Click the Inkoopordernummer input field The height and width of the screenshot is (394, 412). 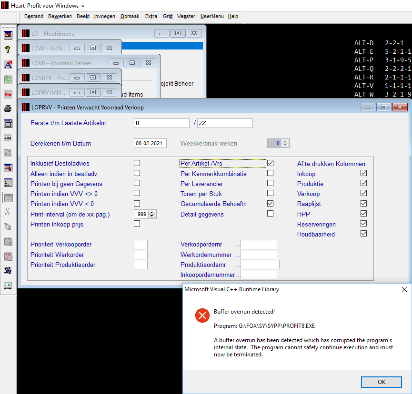259,275
